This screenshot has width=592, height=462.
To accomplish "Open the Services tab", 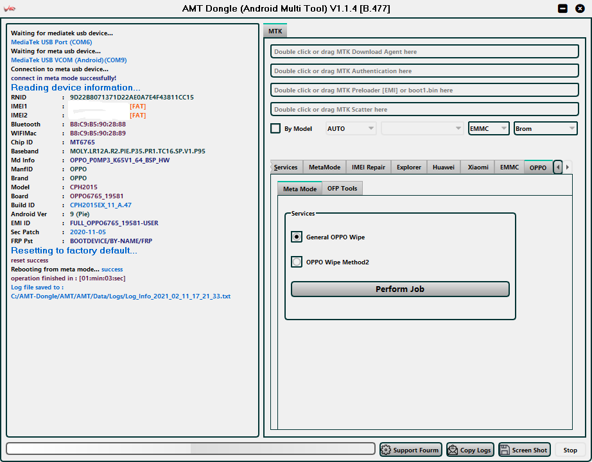I will pyautogui.click(x=286, y=167).
